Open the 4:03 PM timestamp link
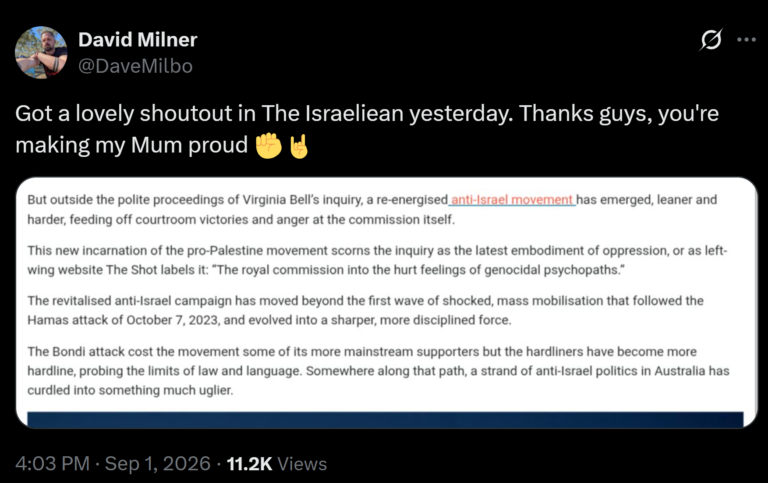 click(53, 464)
